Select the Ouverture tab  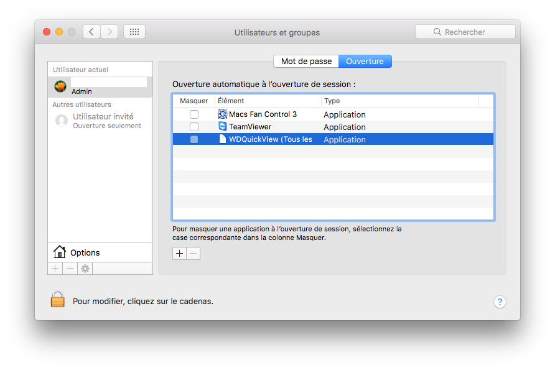pyautogui.click(x=365, y=61)
